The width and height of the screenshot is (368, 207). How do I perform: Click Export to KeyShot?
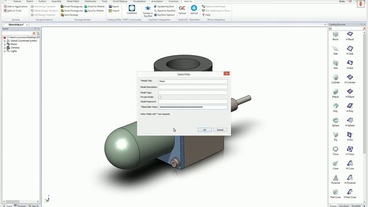165,11
